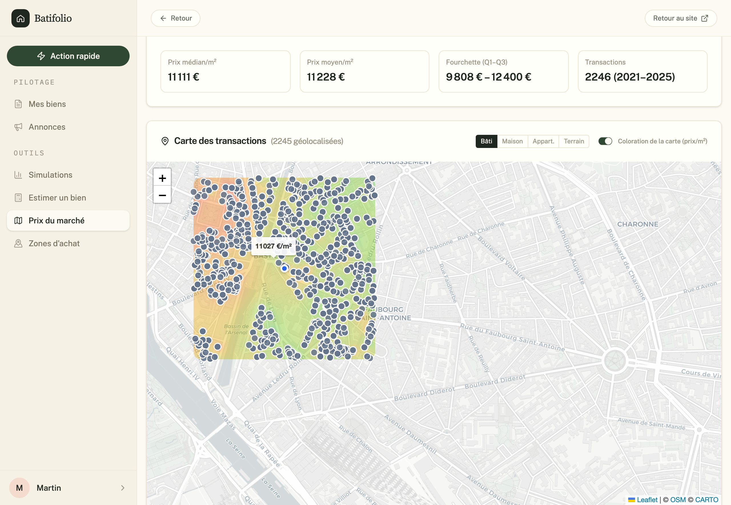Open Zones d'achat
Image resolution: width=731 pixels, height=505 pixels.
68,243
